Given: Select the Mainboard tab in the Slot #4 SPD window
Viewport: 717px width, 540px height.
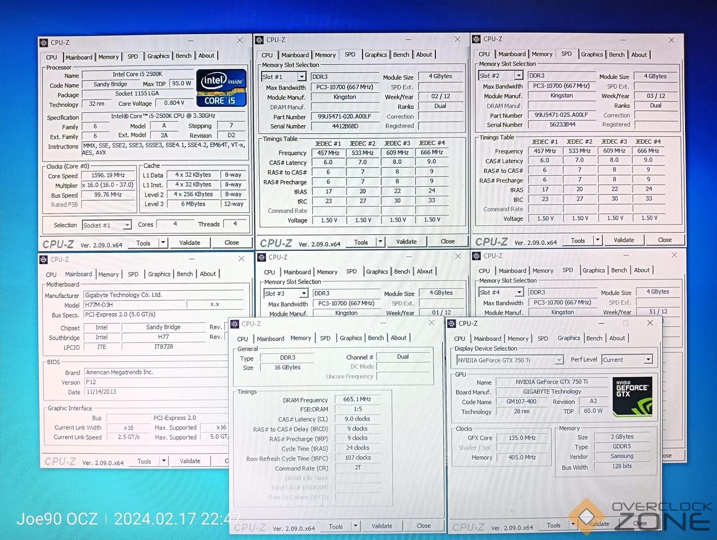Looking at the screenshot, I should 512,270.
